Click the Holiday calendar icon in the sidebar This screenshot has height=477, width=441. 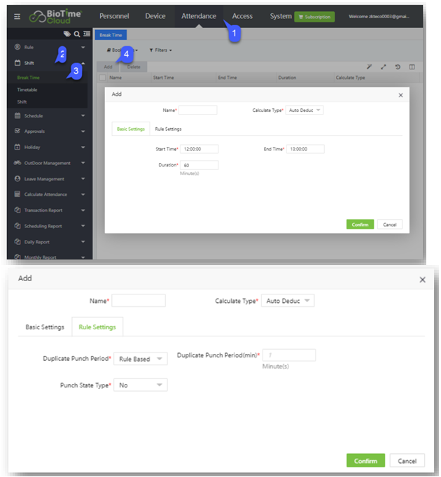(x=17, y=147)
